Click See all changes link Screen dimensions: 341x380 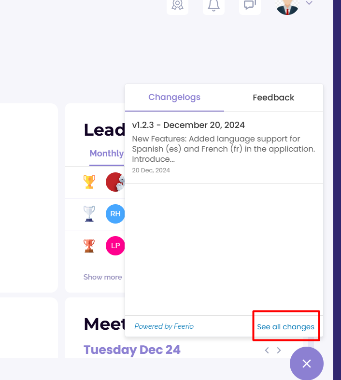[x=285, y=327]
